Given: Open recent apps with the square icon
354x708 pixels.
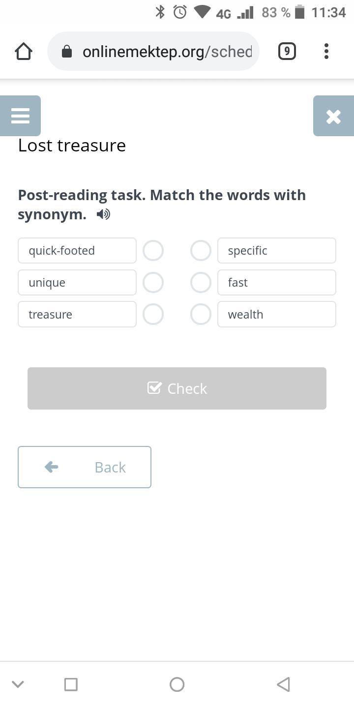Looking at the screenshot, I should 71,684.
